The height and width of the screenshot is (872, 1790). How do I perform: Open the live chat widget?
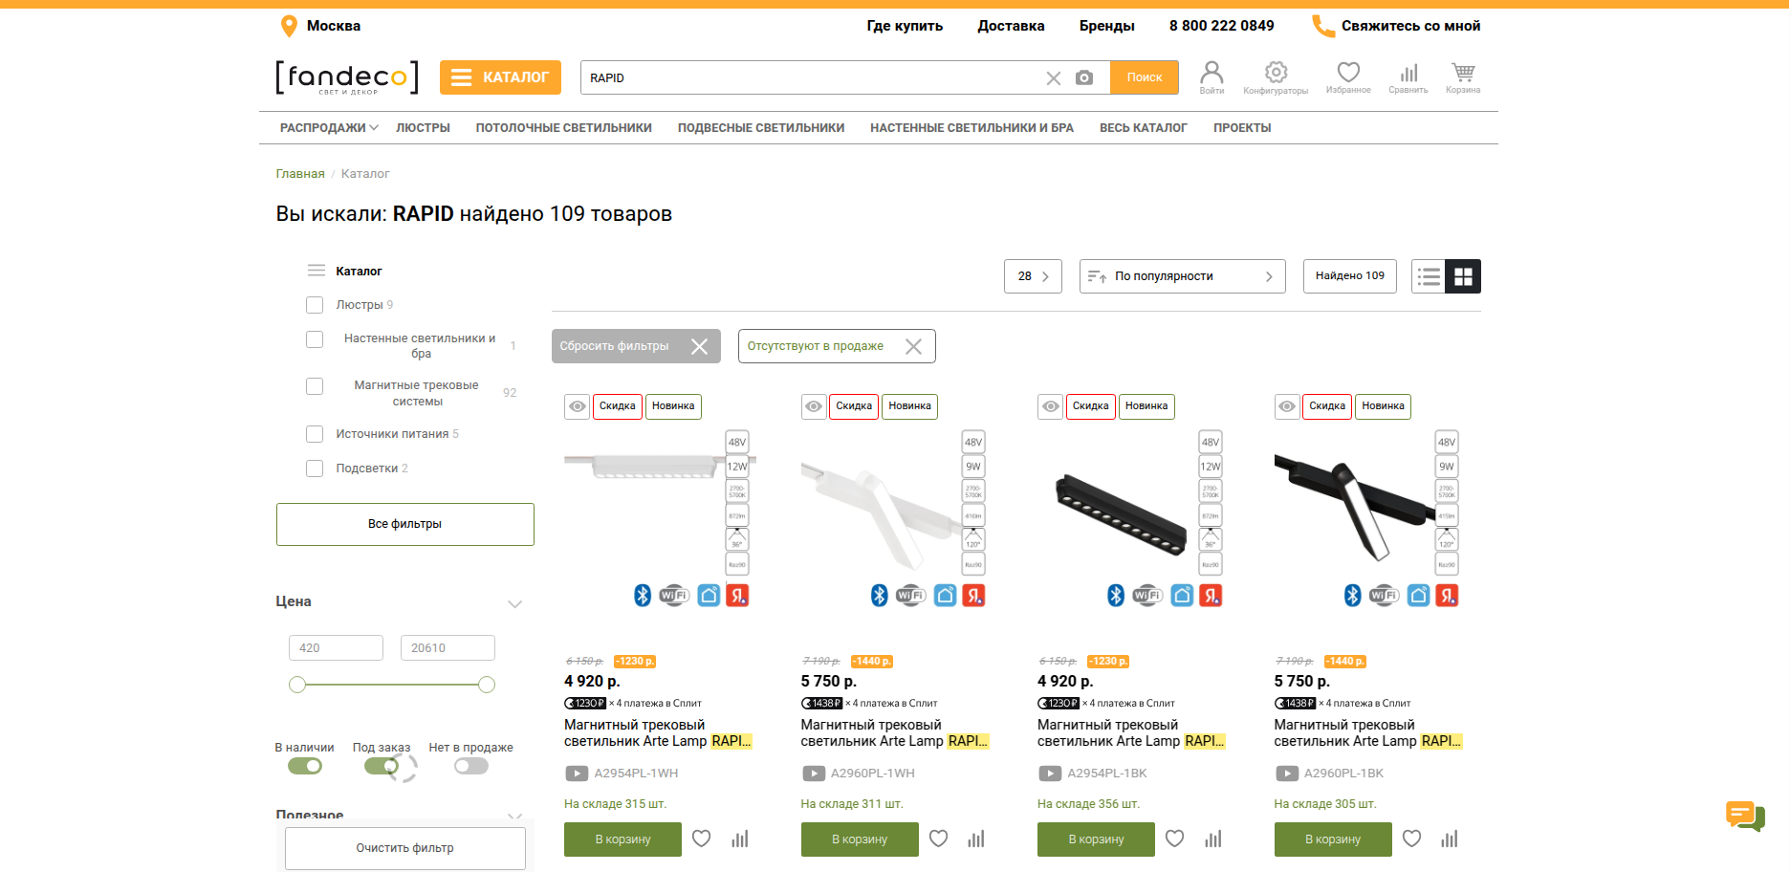[x=1745, y=816]
